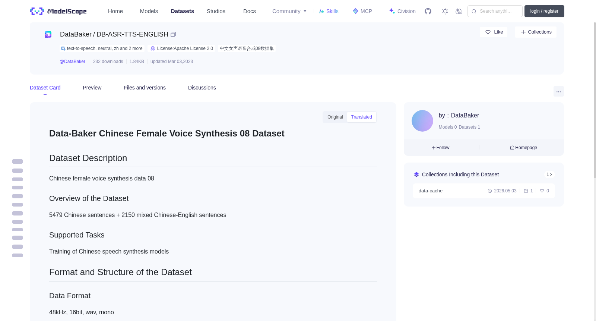Open the DataBaker Homepage link
This screenshot has height=321, width=596.
[x=523, y=148]
